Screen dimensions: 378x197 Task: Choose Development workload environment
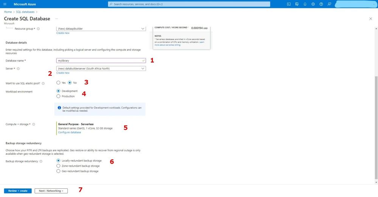pos(58,91)
